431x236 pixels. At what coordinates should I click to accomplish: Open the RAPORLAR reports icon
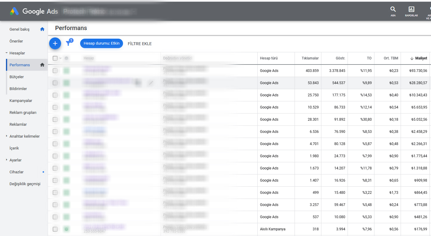point(411,11)
